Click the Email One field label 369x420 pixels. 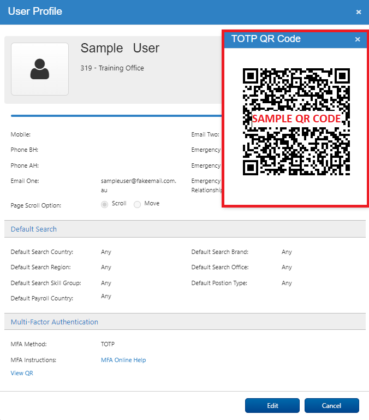pos(25,181)
